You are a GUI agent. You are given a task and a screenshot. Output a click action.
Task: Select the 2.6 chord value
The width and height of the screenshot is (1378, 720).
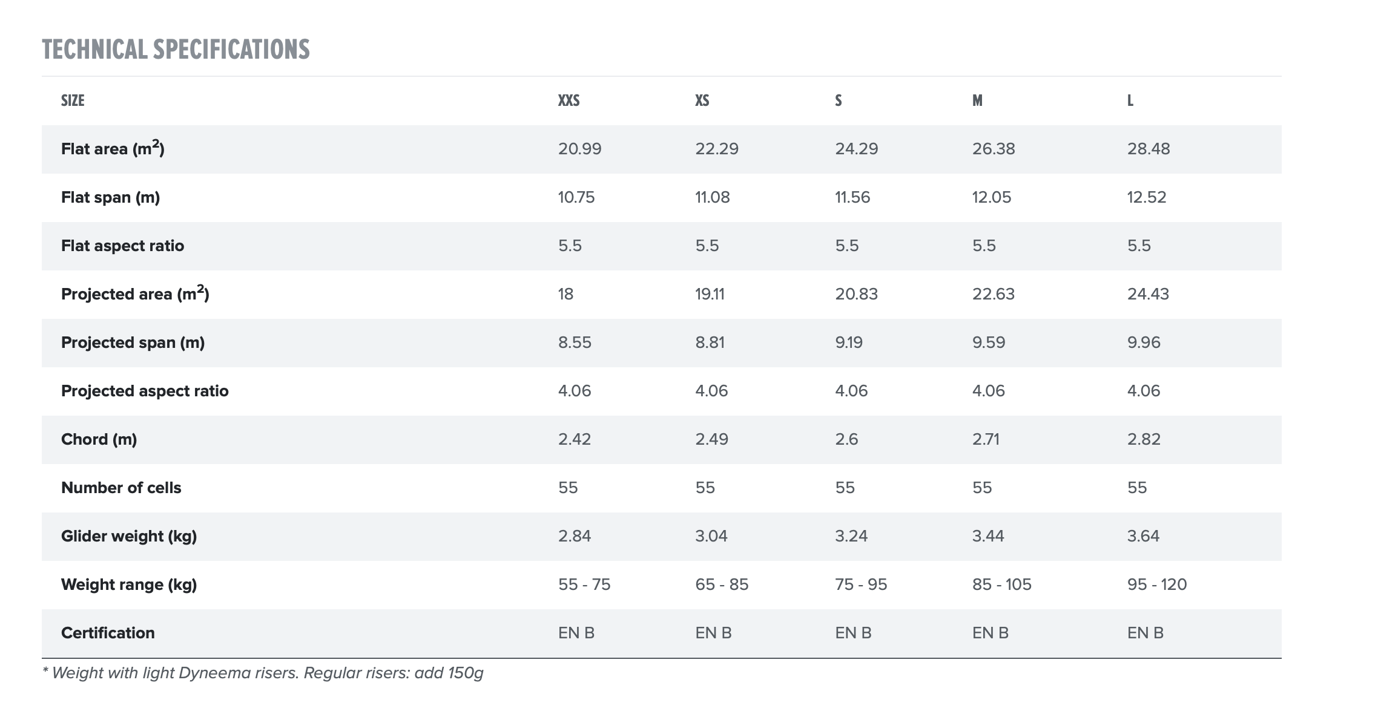tap(846, 439)
